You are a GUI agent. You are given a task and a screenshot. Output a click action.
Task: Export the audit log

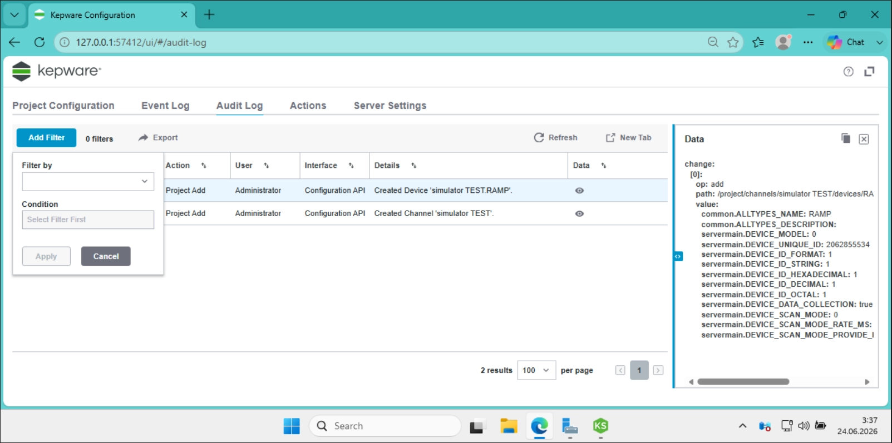[x=158, y=138]
